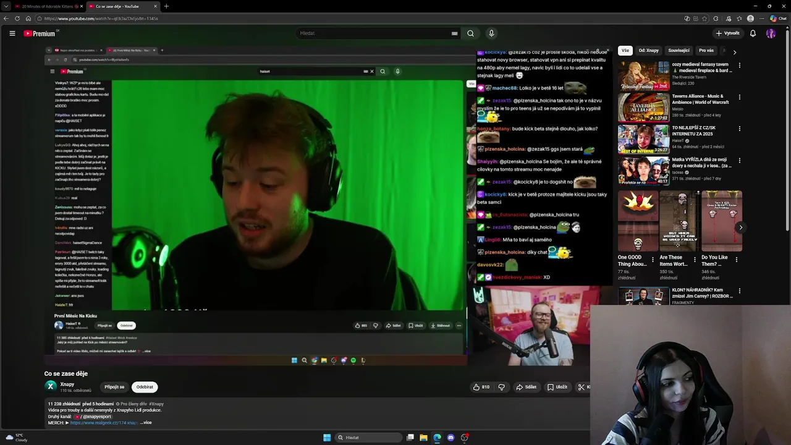Click The Riverside Tavern channel name
The height and width of the screenshot is (445, 791).
click(x=689, y=77)
